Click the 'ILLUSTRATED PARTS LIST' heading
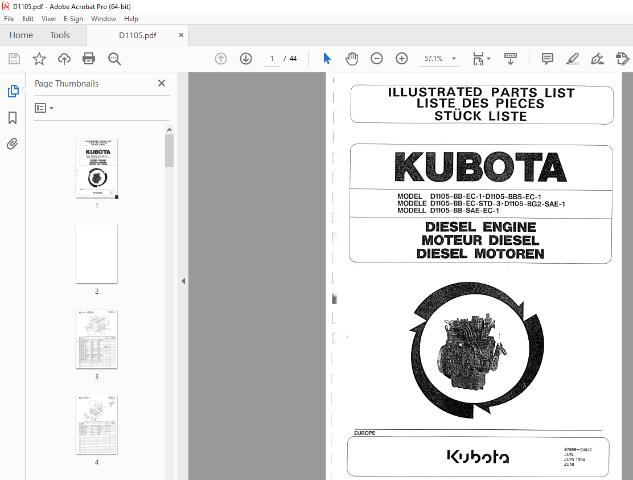 (x=481, y=92)
